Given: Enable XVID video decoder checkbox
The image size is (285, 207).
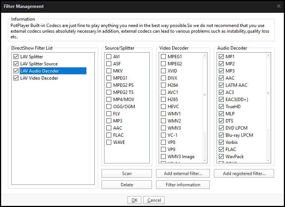Looking at the screenshot, I should (x=164, y=71).
